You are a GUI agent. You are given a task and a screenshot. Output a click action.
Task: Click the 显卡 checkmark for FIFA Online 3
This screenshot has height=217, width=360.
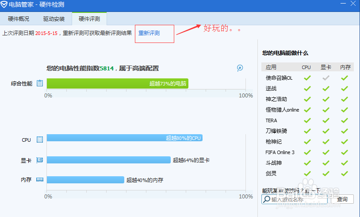pyautogui.click(x=326, y=152)
